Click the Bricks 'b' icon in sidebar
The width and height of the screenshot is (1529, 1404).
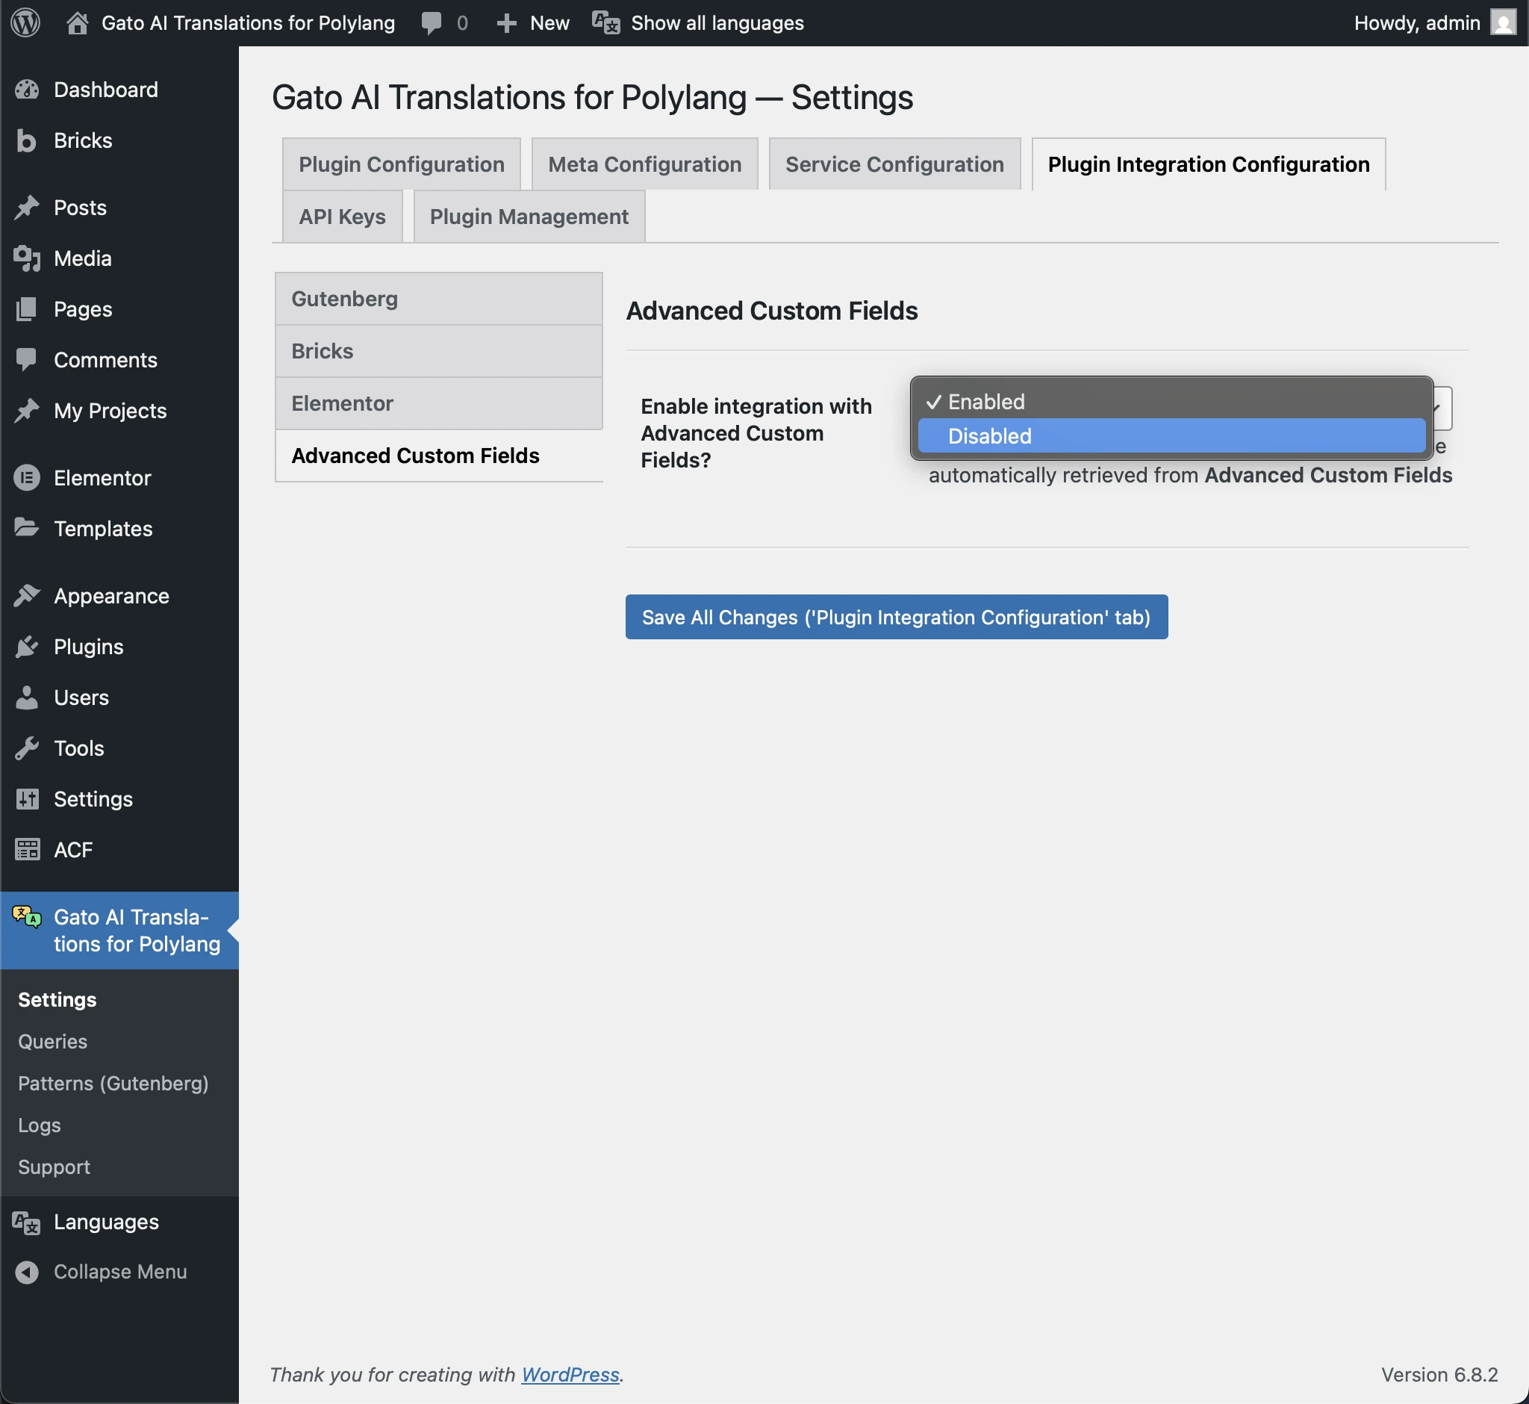point(28,140)
